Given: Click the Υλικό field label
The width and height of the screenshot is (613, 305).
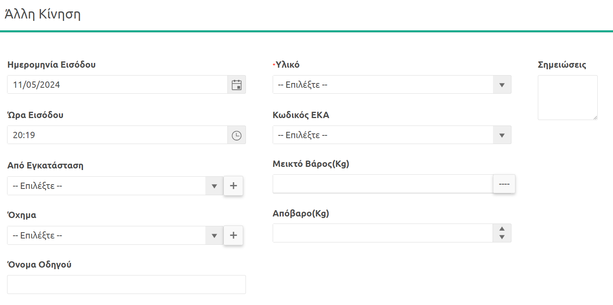Looking at the screenshot, I should (x=288, y=65).
